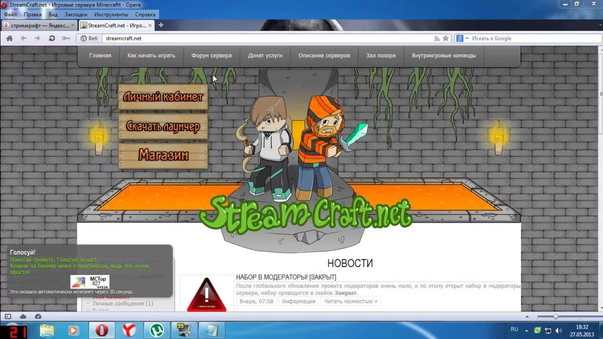Image resolution: width=603 pixels, height=339 pixels.
Task: Toggle the Opera panels icon in status bar
Action: [x=8, y=316]
